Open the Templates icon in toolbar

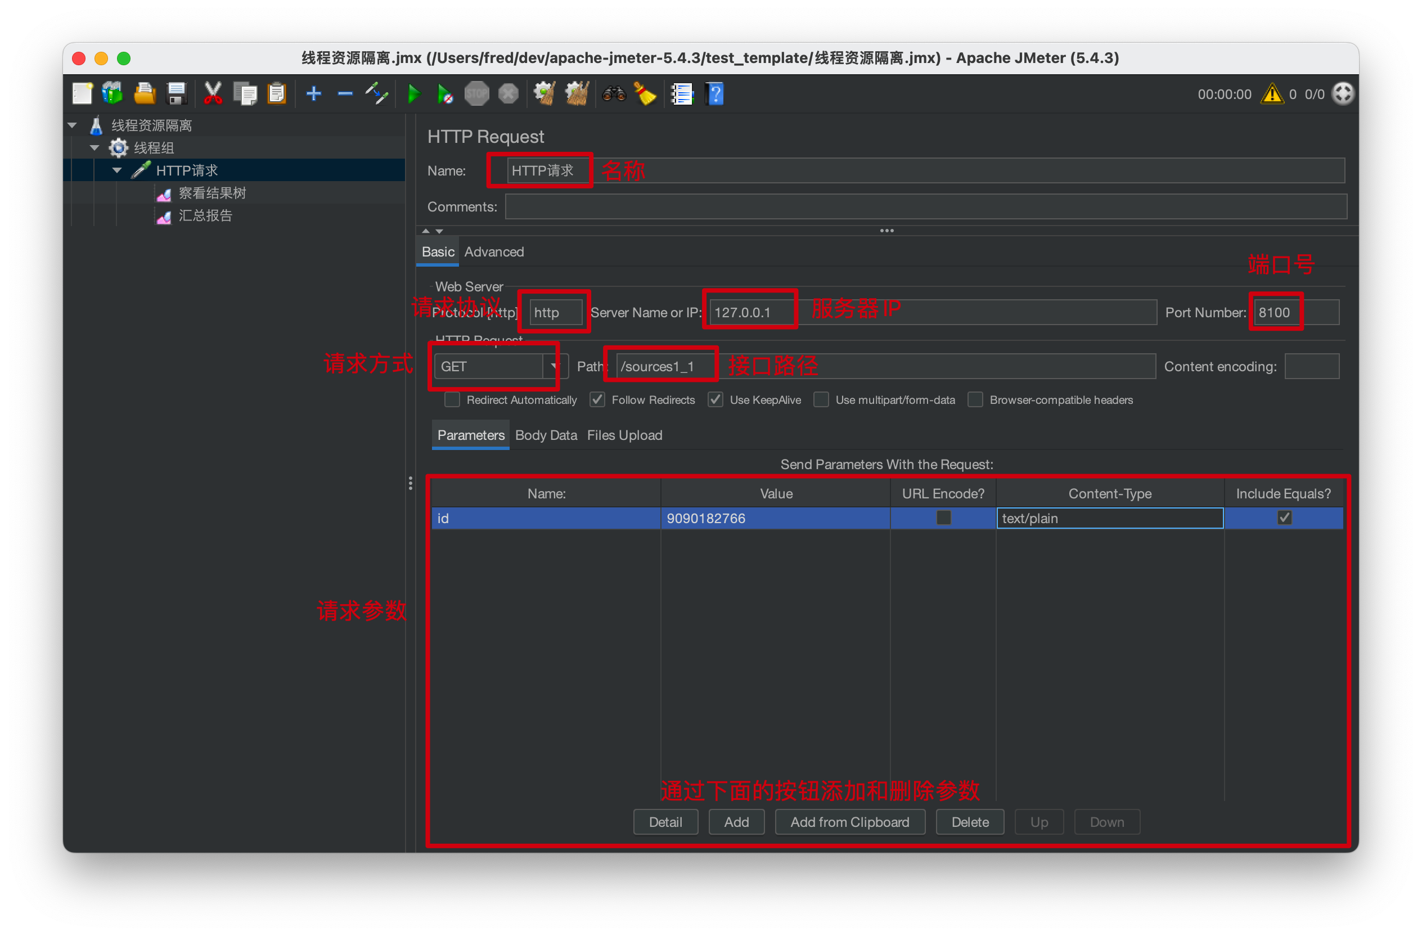112,94
